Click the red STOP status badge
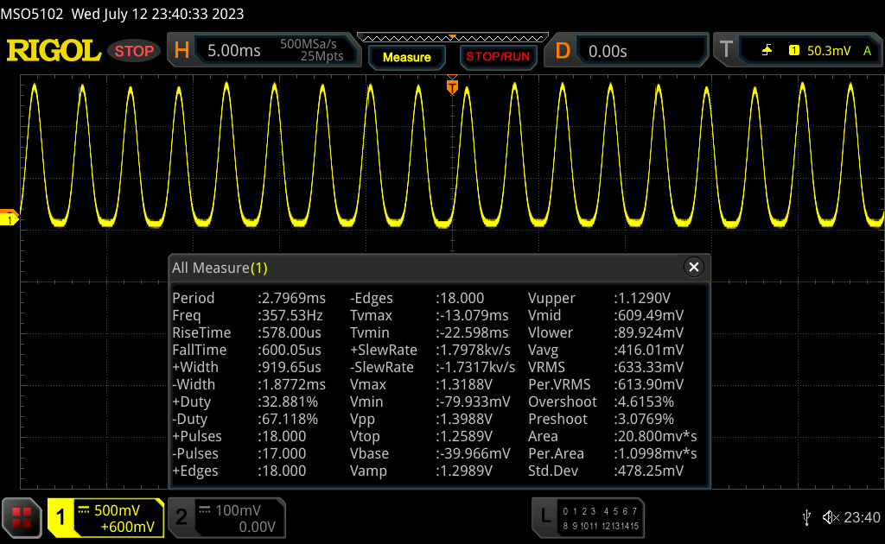The image size is (885, 544). click(134, 51)
